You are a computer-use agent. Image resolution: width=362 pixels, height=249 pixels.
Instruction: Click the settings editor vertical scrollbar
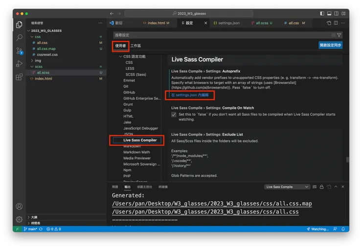347,160
